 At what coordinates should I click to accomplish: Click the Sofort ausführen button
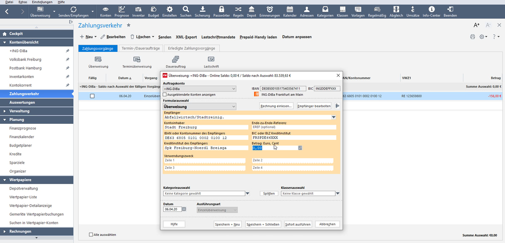pyautogui.click(x=298, y=224)
